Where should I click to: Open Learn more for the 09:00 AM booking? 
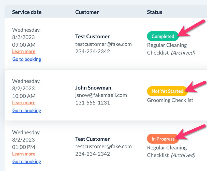24,52
